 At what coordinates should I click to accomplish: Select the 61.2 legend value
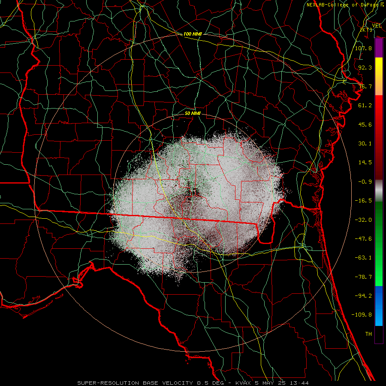(365, 106)
